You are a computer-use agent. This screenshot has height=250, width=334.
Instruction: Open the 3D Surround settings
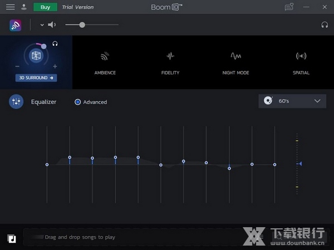pyautogui.click(x=36, y=78)
